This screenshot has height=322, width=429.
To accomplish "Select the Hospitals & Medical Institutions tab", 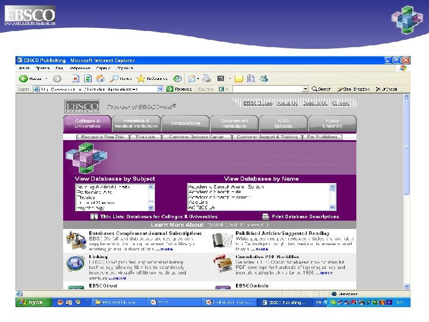I will point(136,123).
